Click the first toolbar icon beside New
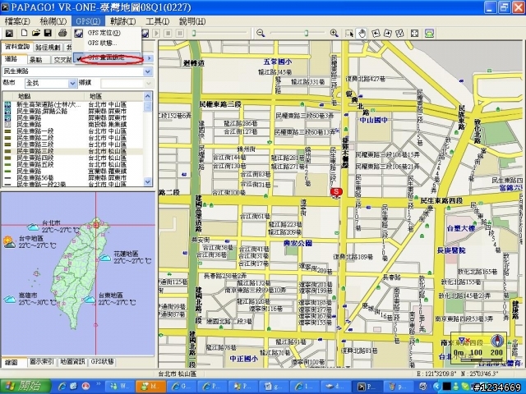This screenshot has height=394, width=526. click(x=9, y=33)
